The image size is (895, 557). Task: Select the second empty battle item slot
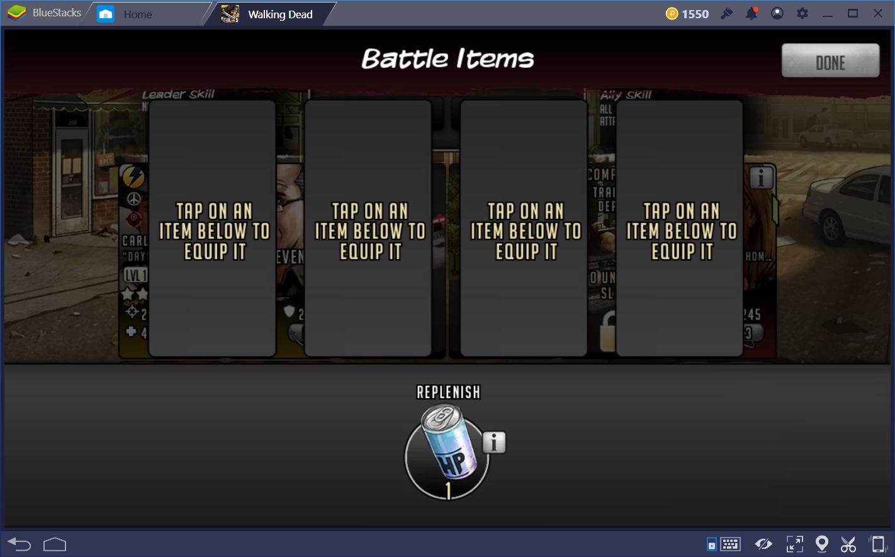coord(368,228)
